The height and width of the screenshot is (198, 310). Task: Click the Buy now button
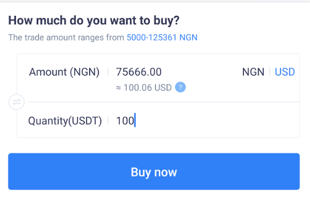coord(154,171)
